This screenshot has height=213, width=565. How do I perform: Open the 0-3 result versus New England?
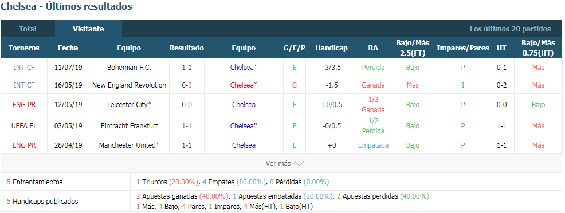(x=187, y=85)
